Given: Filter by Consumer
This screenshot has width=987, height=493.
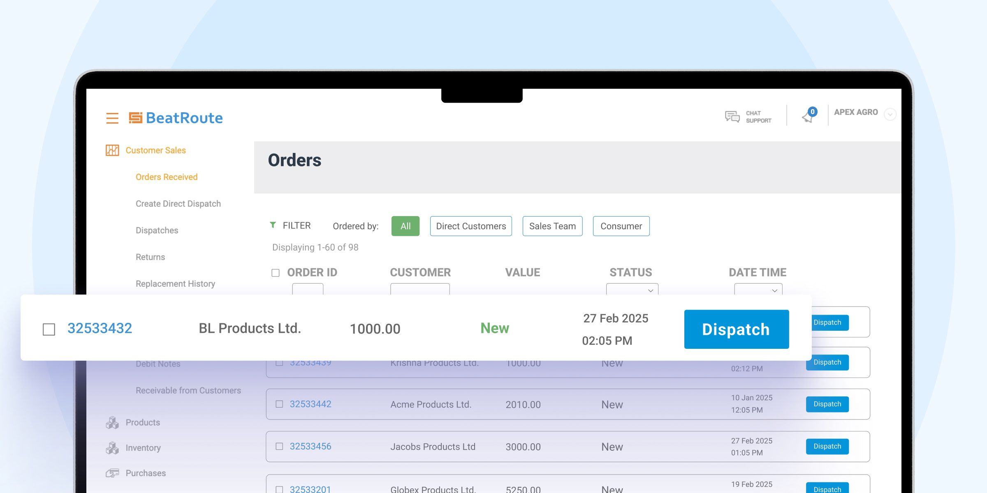Looking at the screenshot, I should coord(621,226).
